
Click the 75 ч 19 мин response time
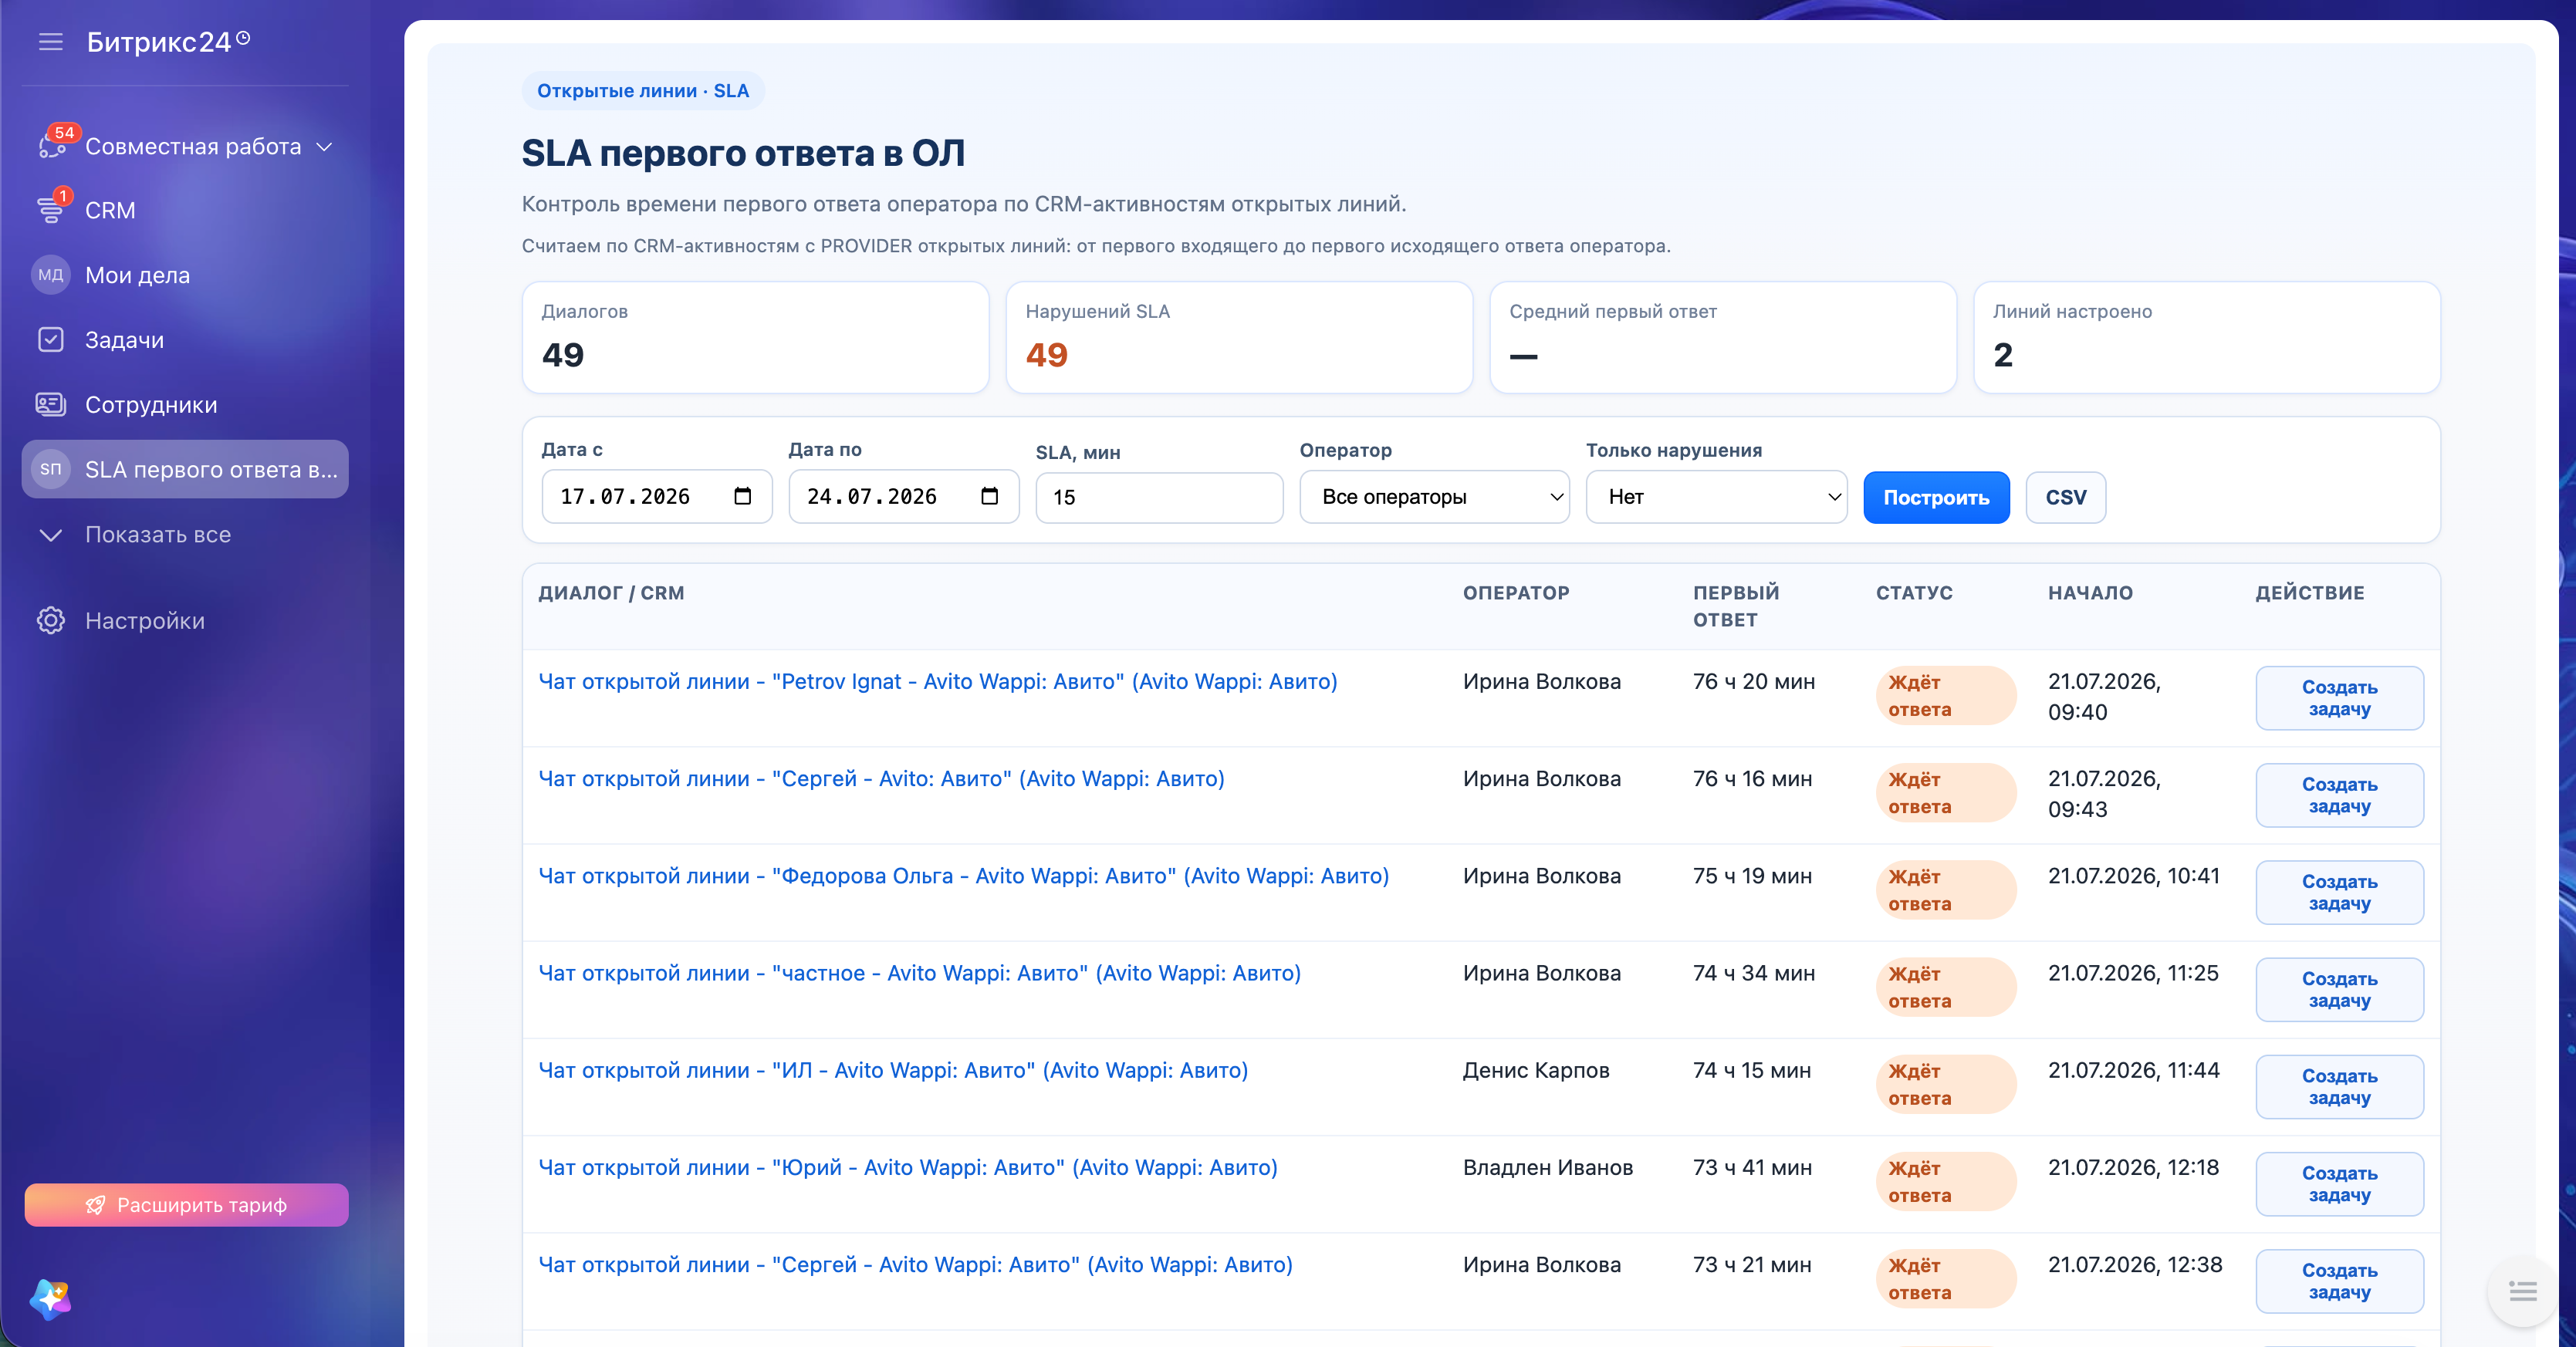[x=1752, y=876]
